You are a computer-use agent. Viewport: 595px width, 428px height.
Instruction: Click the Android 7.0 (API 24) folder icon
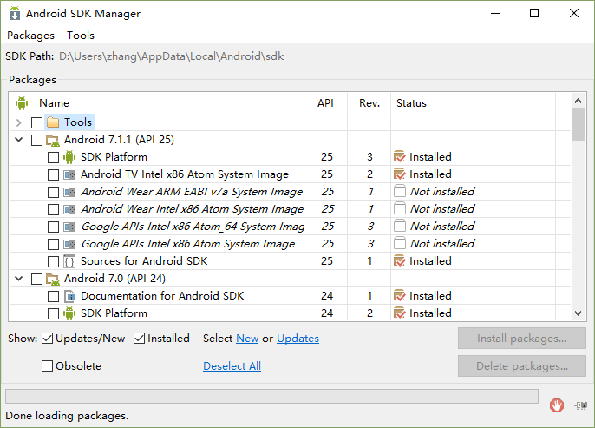point(53,280)
